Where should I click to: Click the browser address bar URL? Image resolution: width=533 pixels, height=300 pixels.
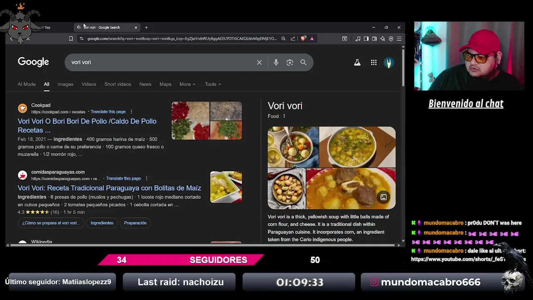tap(182, 39)
